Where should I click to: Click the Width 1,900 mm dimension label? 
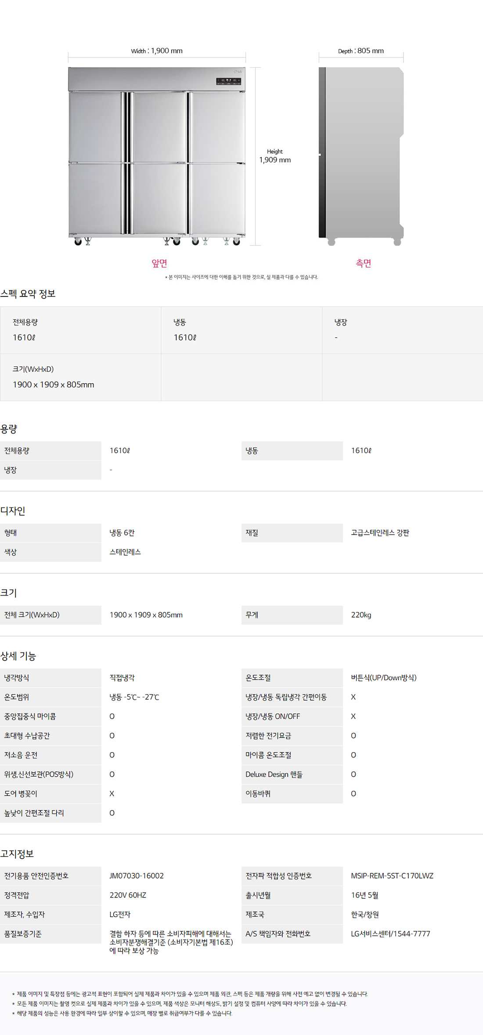(157, 51)
